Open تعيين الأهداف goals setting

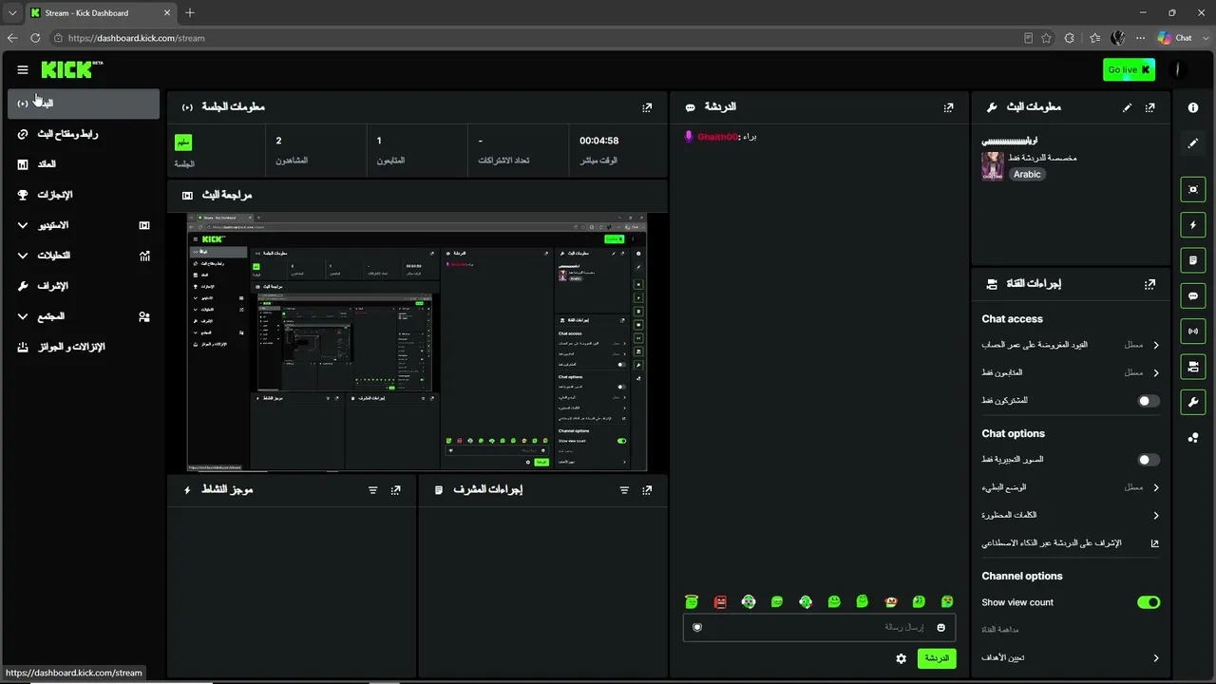(1071, 657)
